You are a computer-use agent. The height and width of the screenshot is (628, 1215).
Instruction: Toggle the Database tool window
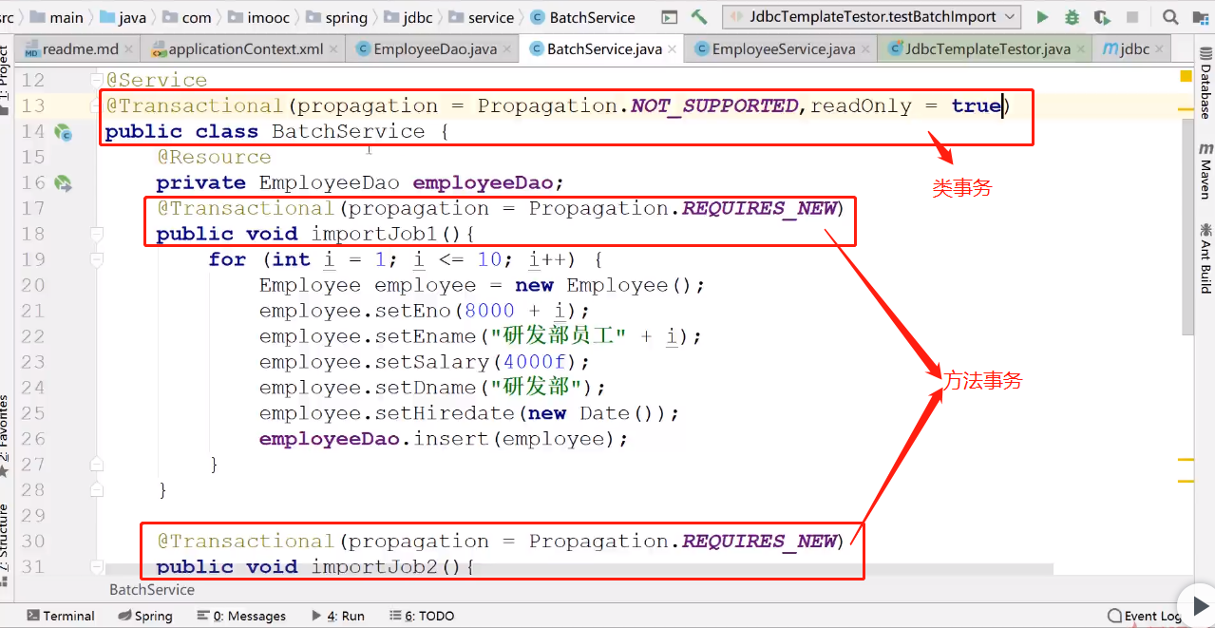point(1206,91)
